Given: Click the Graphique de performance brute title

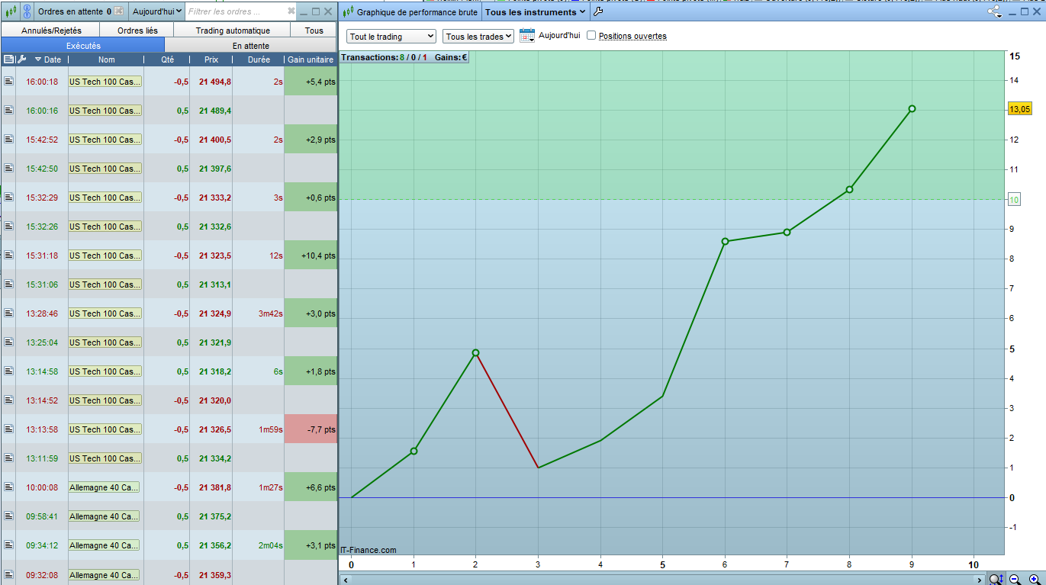Looking at the screenshot, I should tap(417, 12).
